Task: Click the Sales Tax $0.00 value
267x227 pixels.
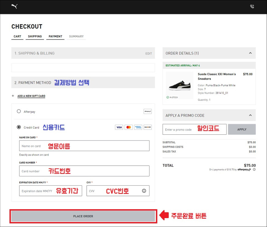Action: [x=252, y=152]
